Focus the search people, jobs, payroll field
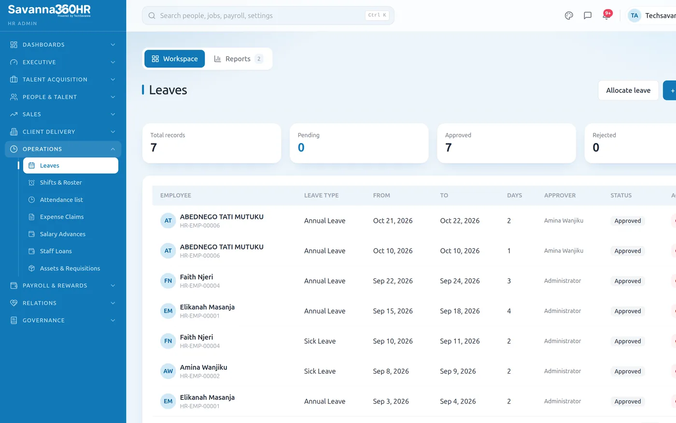The width and height of the screenshot is (676, 423). coord(268,15)
